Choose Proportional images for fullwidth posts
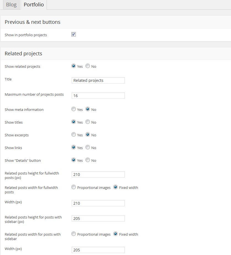 tap(74, 187)
